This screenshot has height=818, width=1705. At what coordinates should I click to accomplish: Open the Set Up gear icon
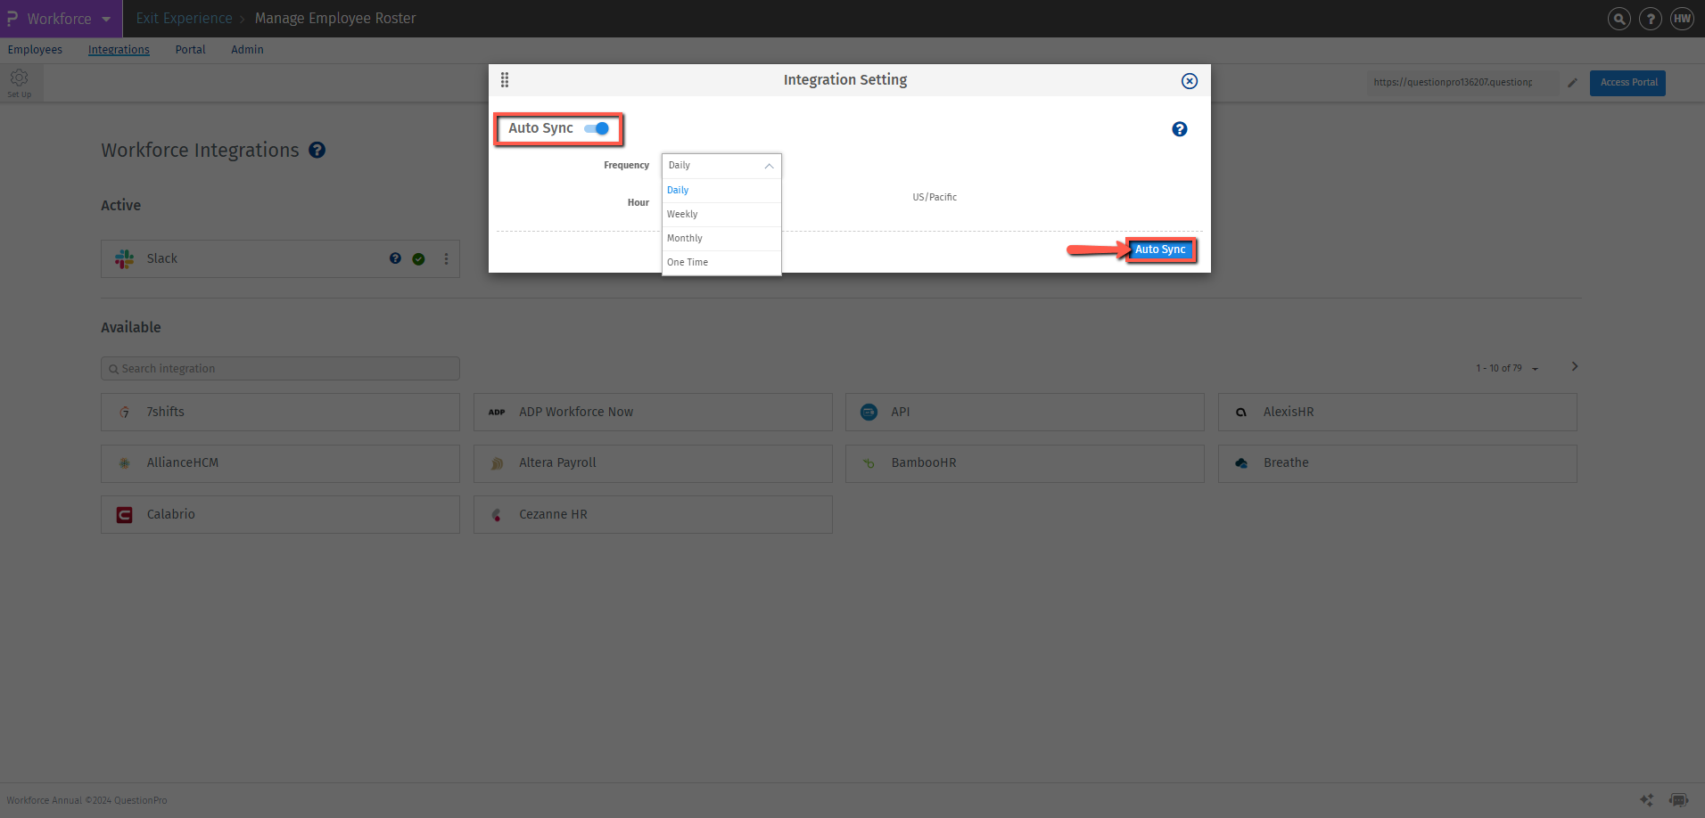click(x=20, y=78)
